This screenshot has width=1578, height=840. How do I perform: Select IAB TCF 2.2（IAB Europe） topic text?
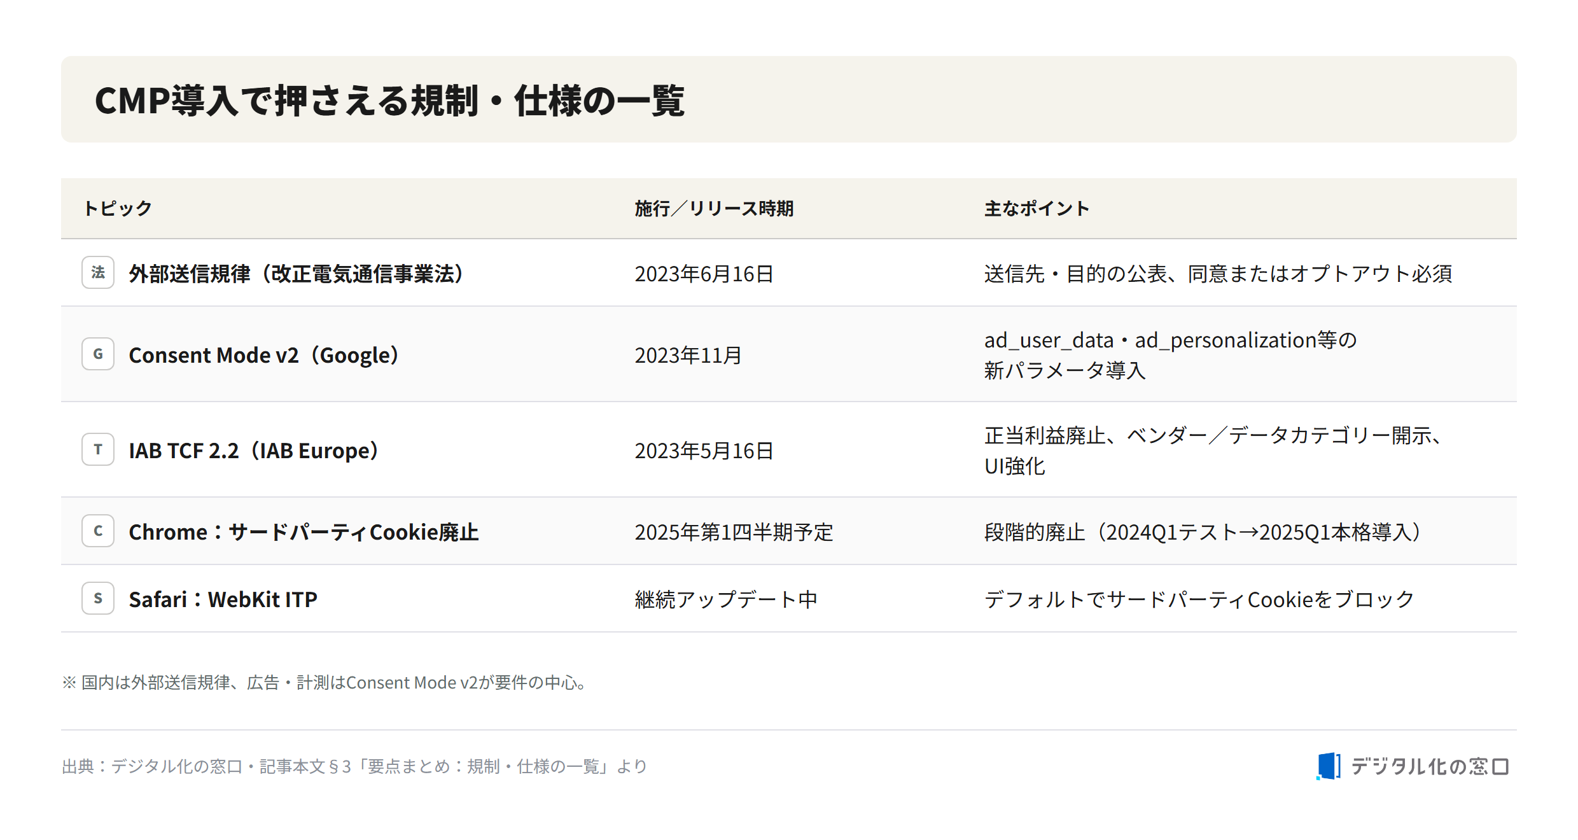[x=254, y=451]
